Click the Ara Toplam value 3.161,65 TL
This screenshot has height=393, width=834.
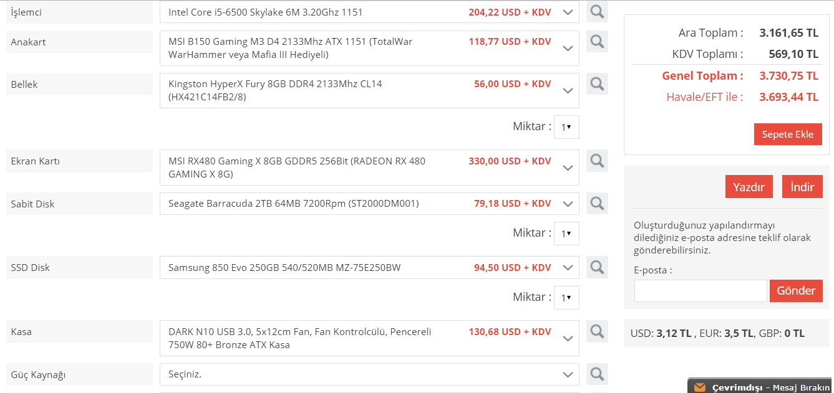(788, 33)
